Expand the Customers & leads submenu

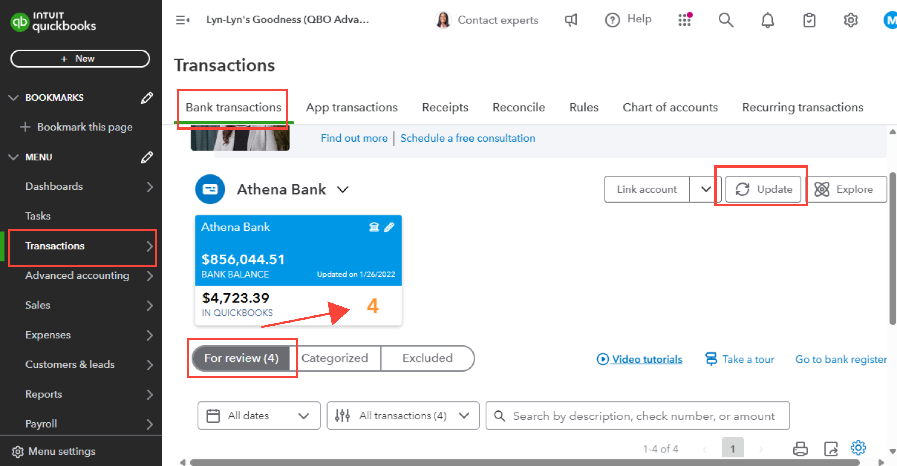pos(150,365)
